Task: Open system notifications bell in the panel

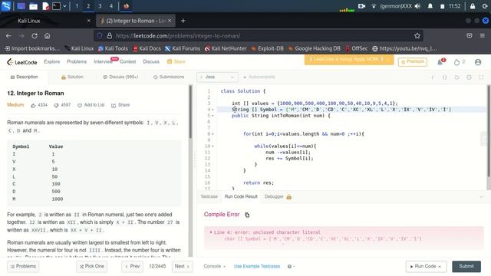Action: click(x=430, y=6)
